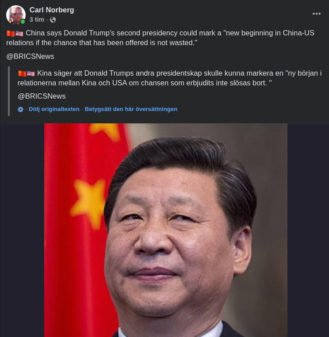Click the grey vertical quote bar beside translation

click(x=9, y=91)
